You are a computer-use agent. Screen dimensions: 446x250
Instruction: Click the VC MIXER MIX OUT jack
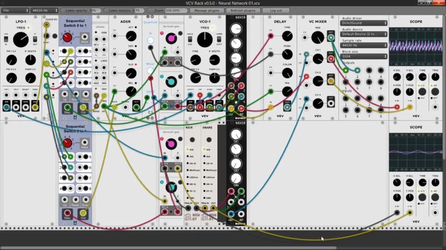(x=331, y=37)
